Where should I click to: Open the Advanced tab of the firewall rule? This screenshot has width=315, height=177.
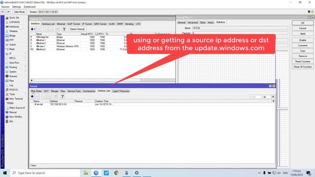[x=193, y=23]
